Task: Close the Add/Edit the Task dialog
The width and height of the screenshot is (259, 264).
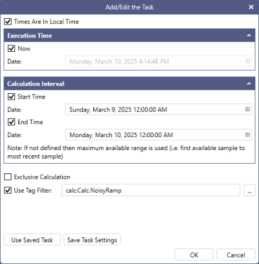Action: pos(251,7)
